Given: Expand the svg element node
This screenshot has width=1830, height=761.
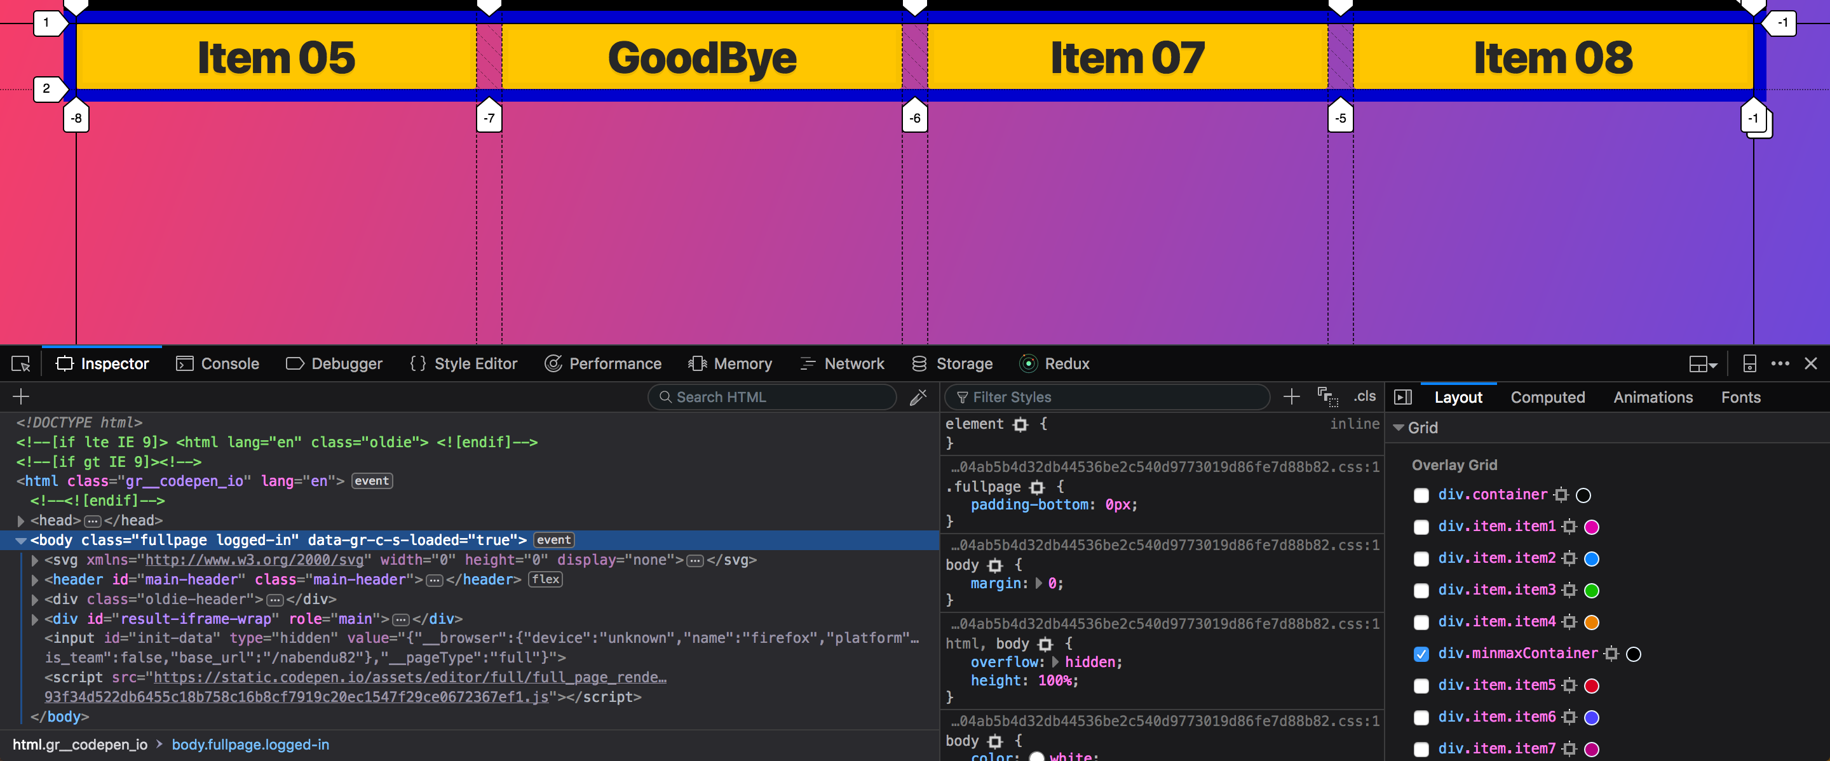Looking at the screenshot, I should 35,560.
